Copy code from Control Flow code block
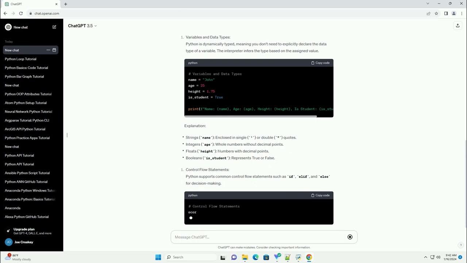467x263 pixels. [x=320, y=195]
